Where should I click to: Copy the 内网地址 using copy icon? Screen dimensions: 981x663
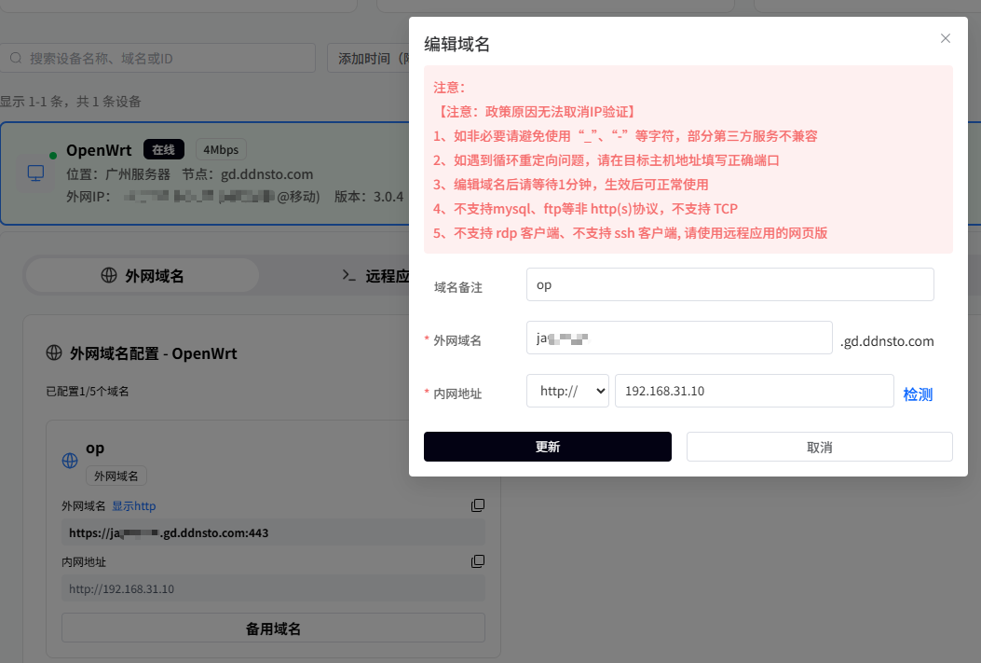[478, 561]
